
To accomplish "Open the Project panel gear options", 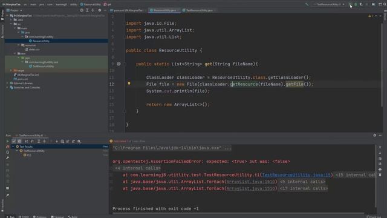I will click(99, 10).
